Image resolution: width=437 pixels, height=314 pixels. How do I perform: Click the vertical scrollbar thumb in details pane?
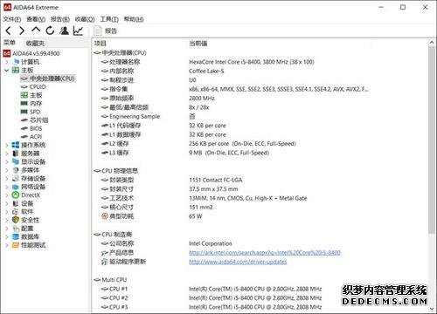pos(432,140)
